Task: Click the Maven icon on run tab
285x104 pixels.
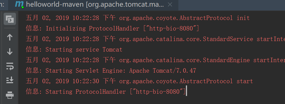Action: 19,4
